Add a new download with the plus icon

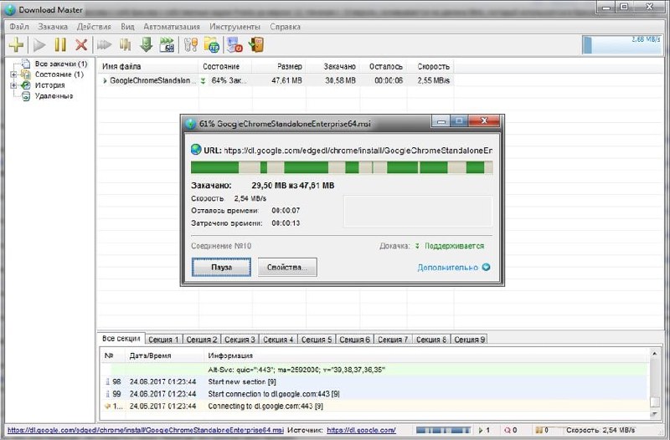point(16,44)
